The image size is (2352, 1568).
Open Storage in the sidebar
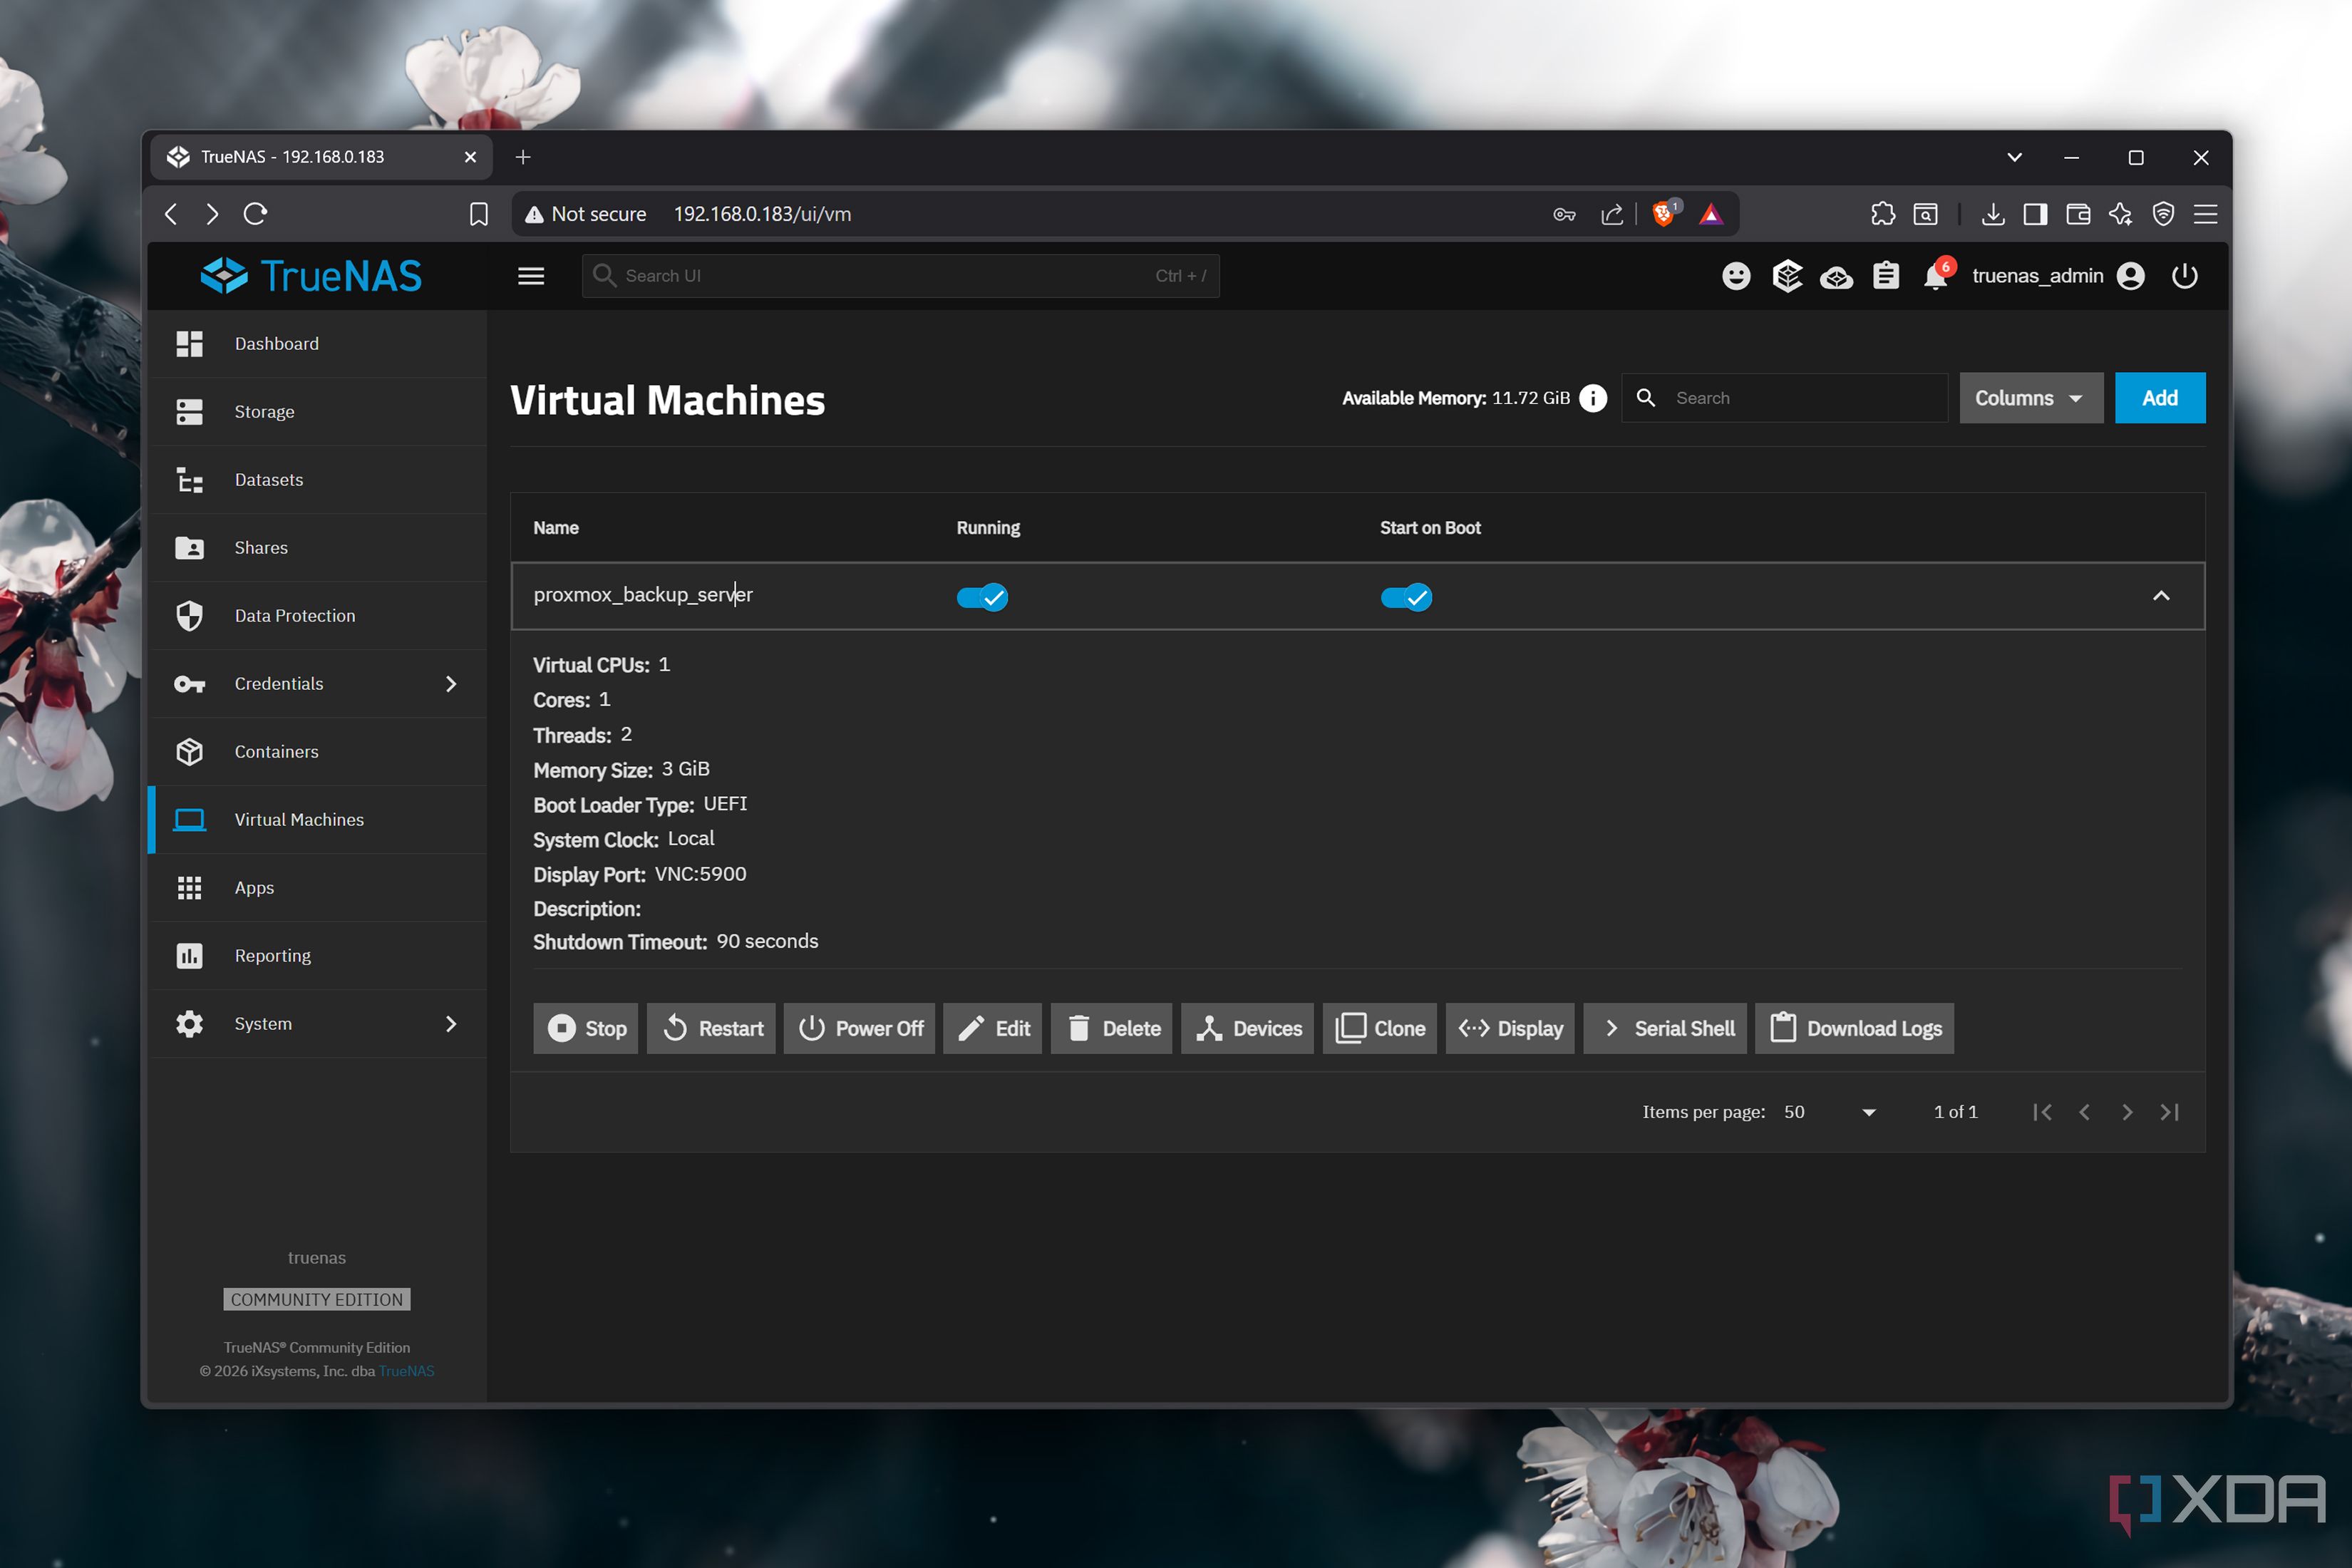point(318,412)
